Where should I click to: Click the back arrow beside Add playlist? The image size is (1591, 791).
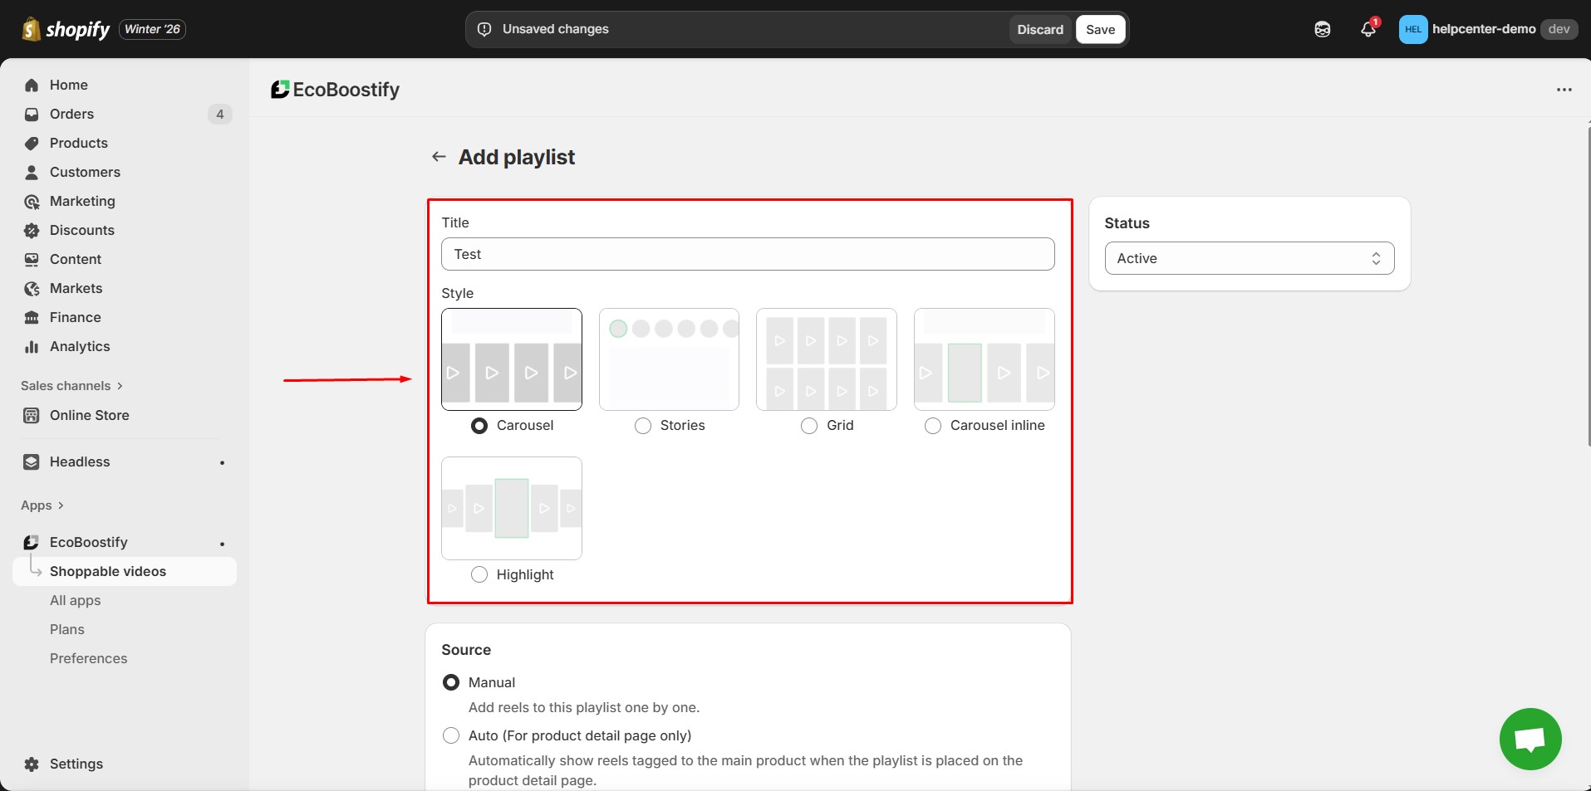coord(439,157)
